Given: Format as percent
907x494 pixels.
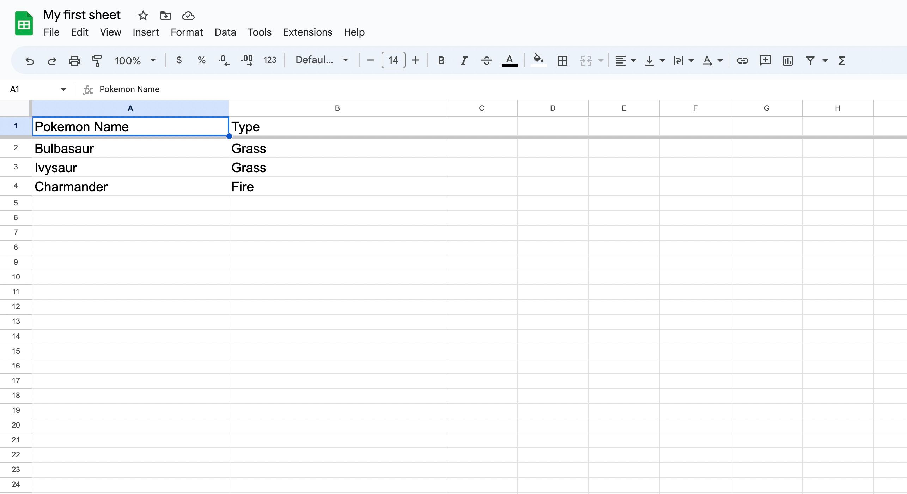Looking at the screenshot, I should pyautogui.click(x=201, y=60).
